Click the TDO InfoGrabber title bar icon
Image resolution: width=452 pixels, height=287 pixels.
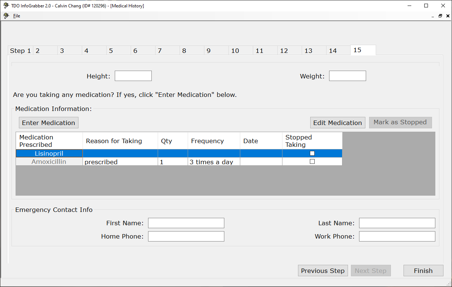pos(6,6)
